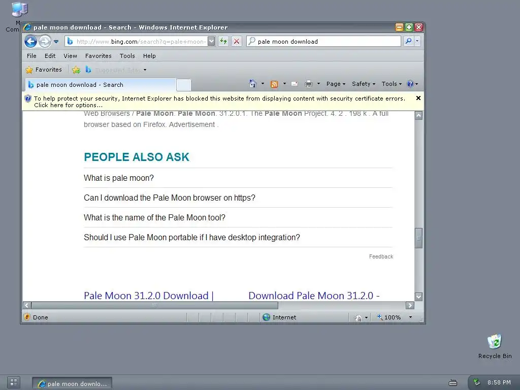
Task: Refresh the page with the green arrows icon
Action: tap(223, 42)
